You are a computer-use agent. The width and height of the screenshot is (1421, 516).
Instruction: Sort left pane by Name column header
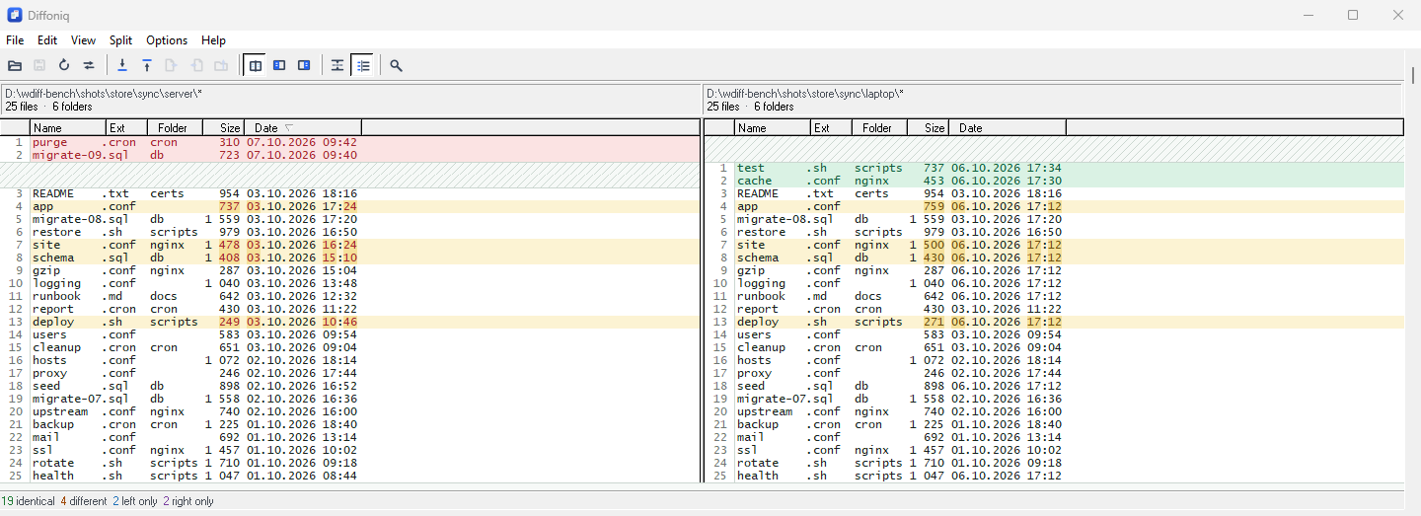click(68, 127)
